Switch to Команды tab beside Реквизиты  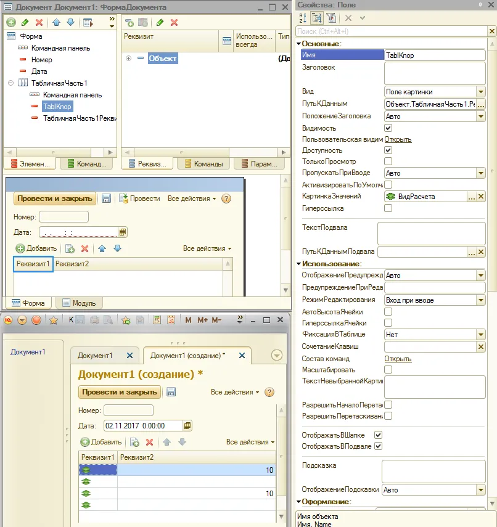tap(203, 164)
